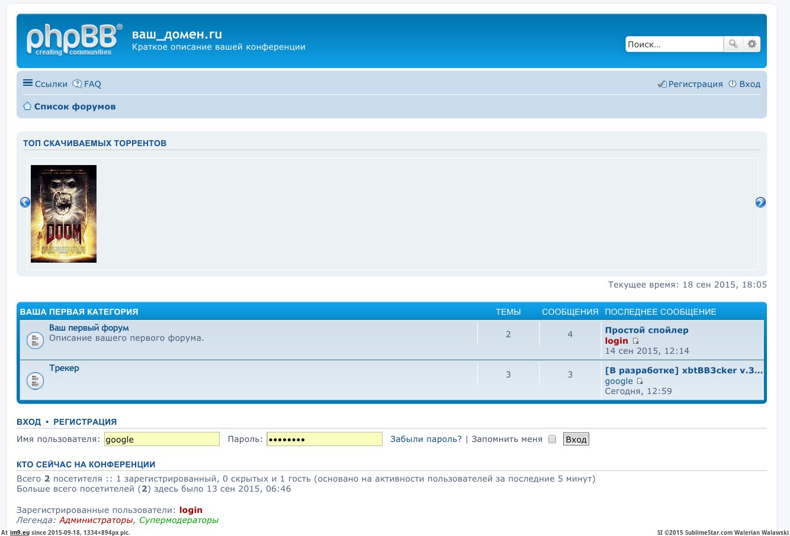Click forum icon for Трекер
790x536 pixels.
tap(35, 380)
